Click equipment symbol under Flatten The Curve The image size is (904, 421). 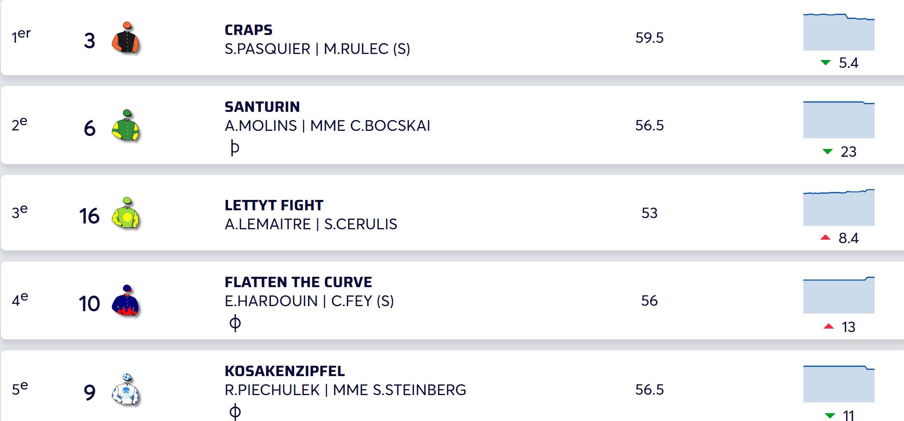pyautogui.click(x=235, y=323)
